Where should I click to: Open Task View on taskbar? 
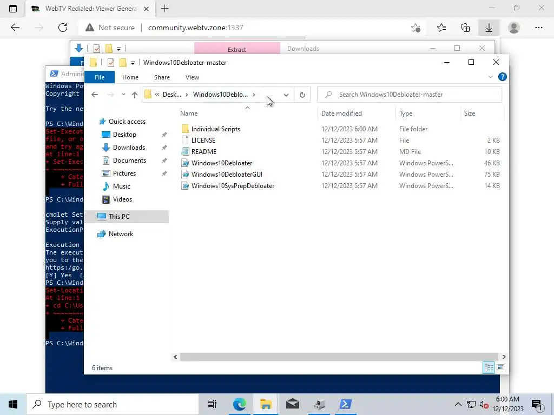coord(212,404)
